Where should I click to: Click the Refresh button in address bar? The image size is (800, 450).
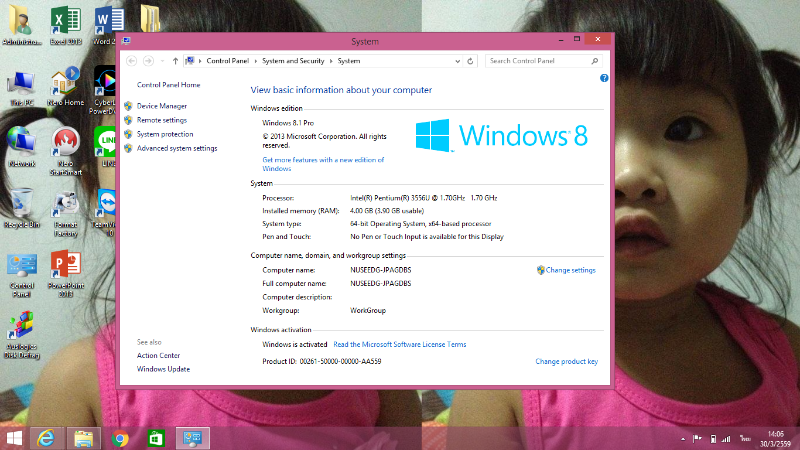[x=470, y=61]
